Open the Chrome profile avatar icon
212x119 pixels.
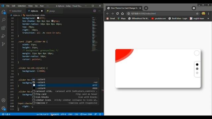[x=203, y=13]
